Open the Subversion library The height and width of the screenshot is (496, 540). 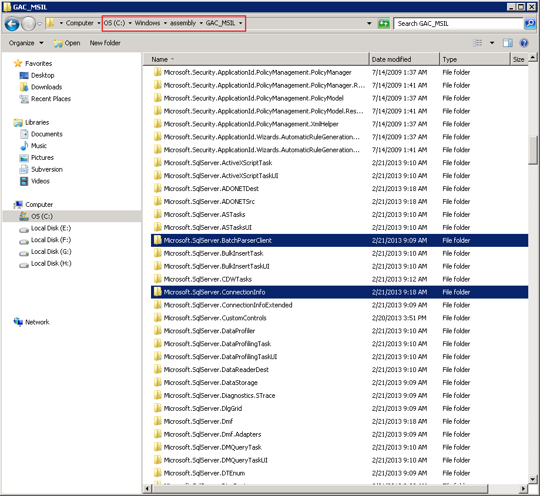(x=46, y=169)
